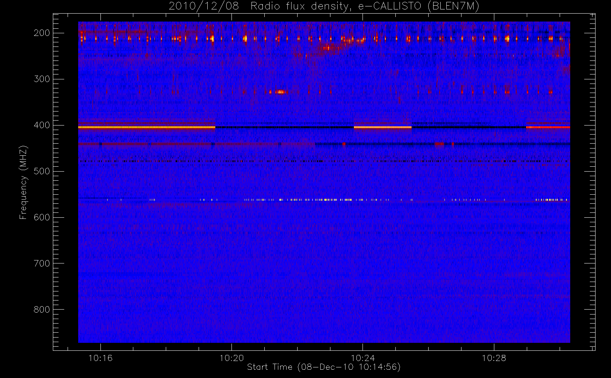Click the "Frequency (MHz)" axis label
611x378 pixels.
[23, 182]
